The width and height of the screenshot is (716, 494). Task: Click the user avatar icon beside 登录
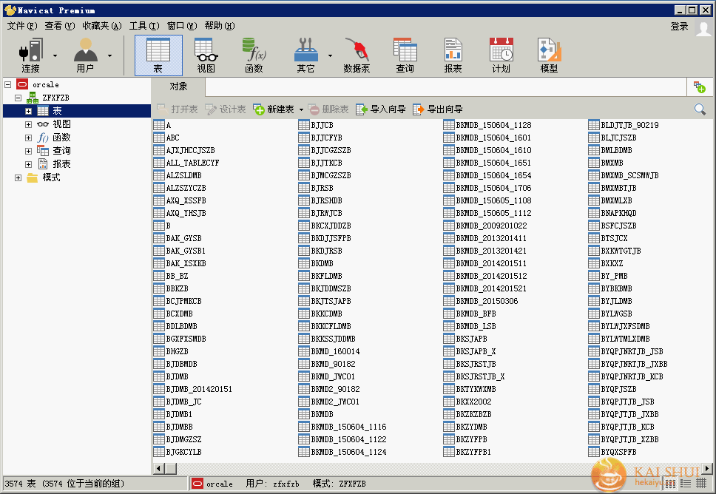click(703, 27)
